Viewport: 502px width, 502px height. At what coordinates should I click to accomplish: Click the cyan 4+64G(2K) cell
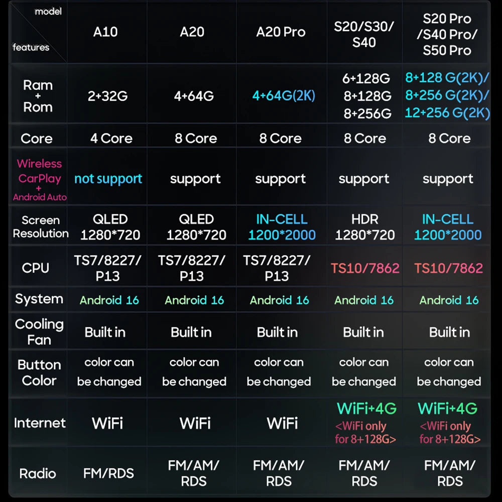point(284,95)
